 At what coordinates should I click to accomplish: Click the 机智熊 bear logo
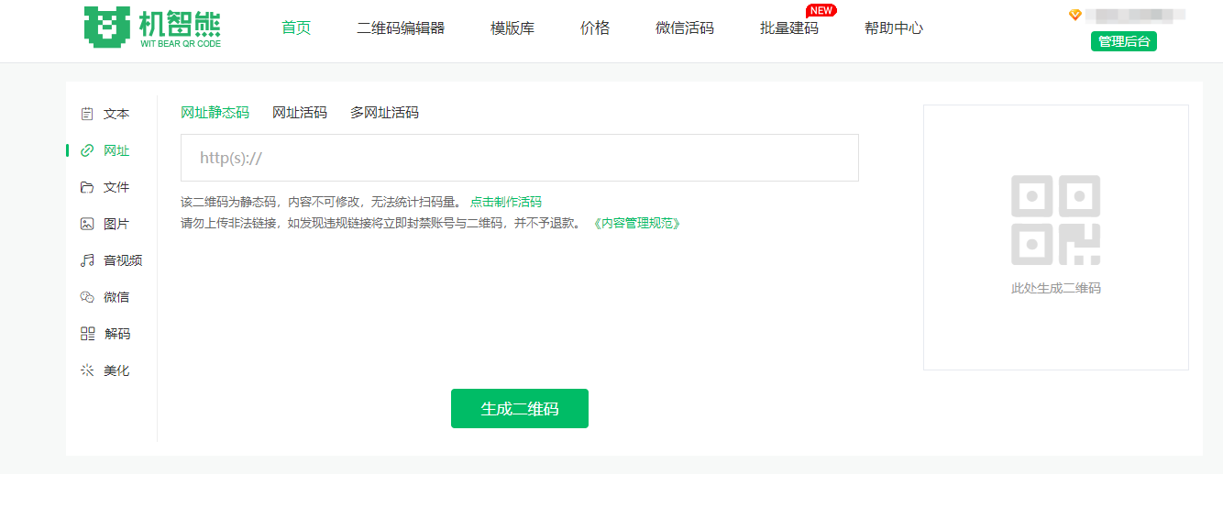point(152,28)
